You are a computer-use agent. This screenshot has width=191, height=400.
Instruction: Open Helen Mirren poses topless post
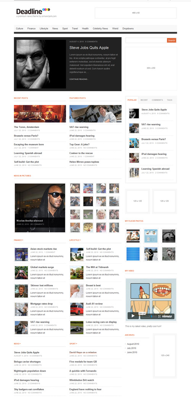click(84, 162)
